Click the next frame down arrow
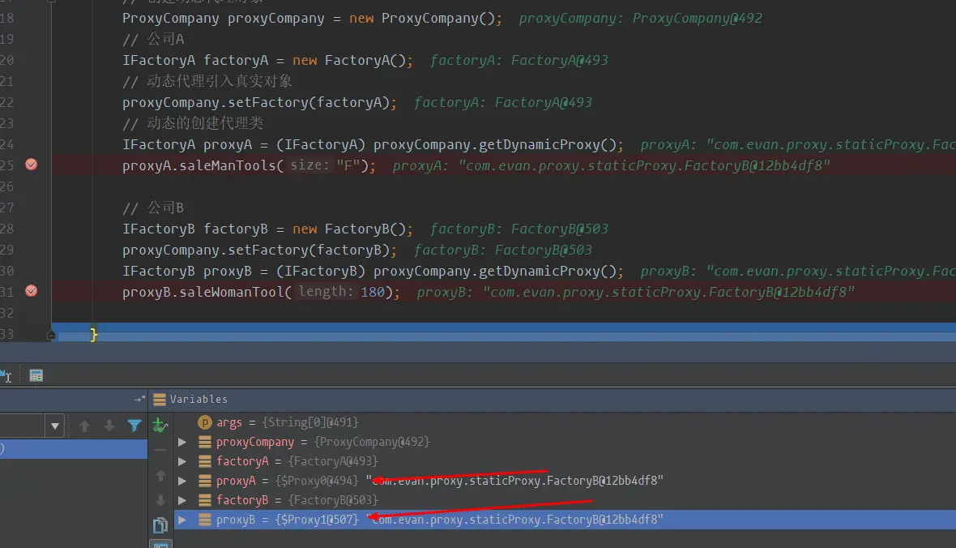Screen dimensions: 956x548 (x=109, y=426)
